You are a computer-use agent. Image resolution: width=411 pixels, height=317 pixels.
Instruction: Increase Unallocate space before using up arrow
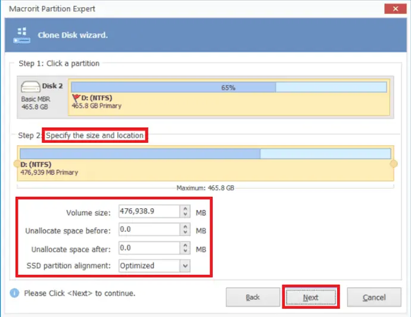[x=185, y=227]
